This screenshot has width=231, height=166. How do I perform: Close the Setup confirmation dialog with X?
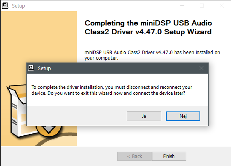[201, 68]
